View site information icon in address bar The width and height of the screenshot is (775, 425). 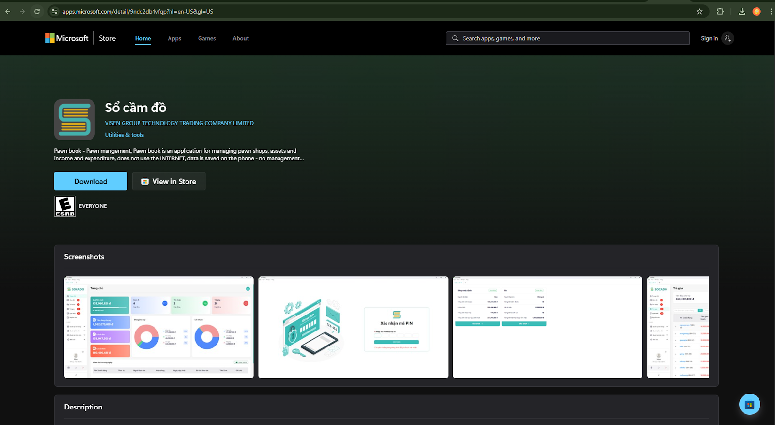click(54, 11)
